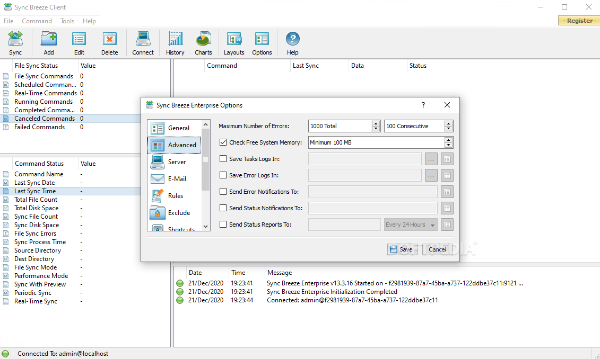
Task: Increase the 100 Consecutive errors spinner
Action: click(x=448, y=123)
